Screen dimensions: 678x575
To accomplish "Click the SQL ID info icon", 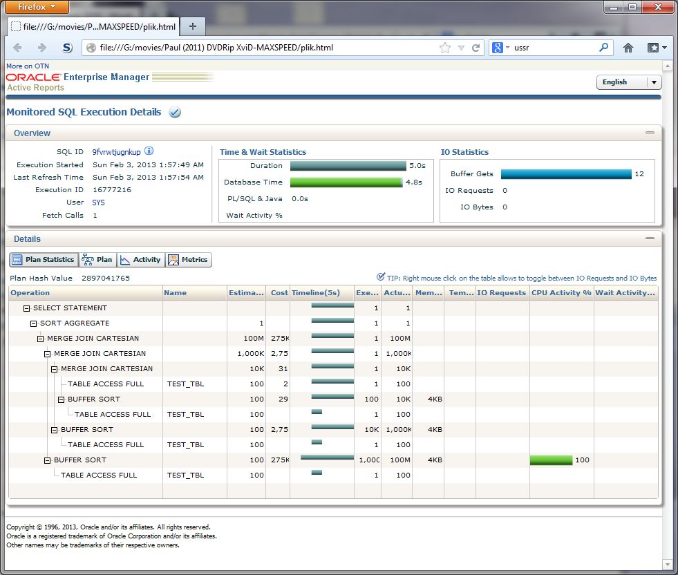I will point(149,151).
